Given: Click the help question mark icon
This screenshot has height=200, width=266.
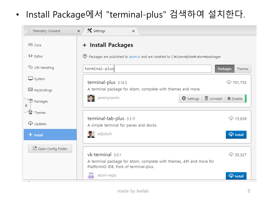Looking at the screenshot, I should [x=85, y=56].
